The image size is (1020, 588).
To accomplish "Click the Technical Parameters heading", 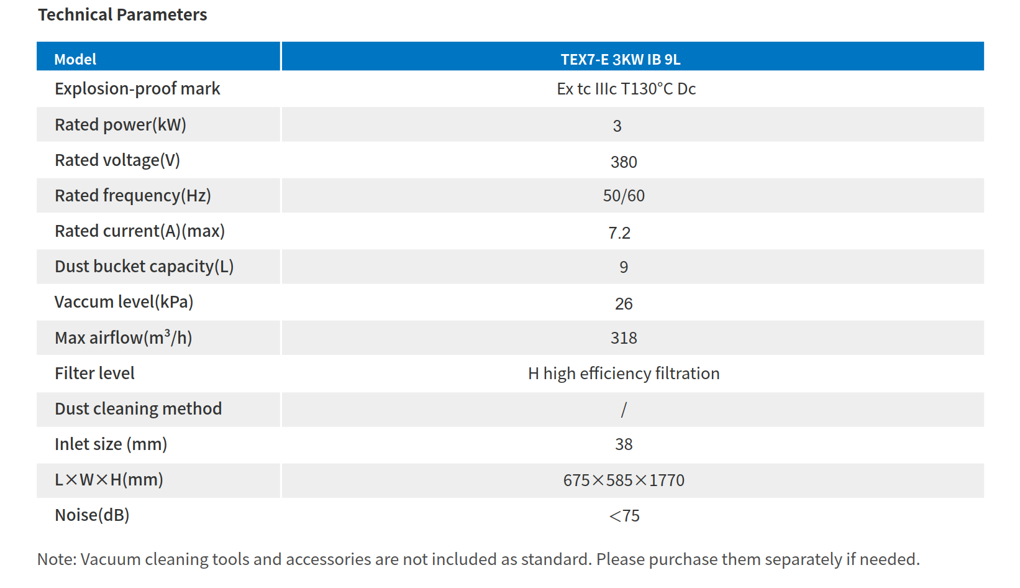I will (x=122, y=15).
